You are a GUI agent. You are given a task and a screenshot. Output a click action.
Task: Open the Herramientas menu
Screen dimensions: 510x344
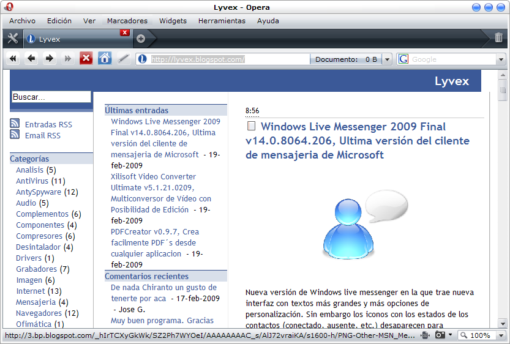click(x=222, y=21)
